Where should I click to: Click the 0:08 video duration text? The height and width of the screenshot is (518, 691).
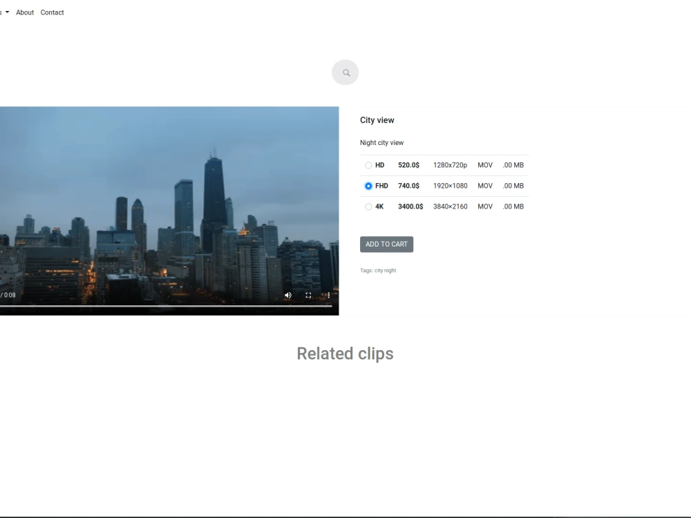point(10,295)
